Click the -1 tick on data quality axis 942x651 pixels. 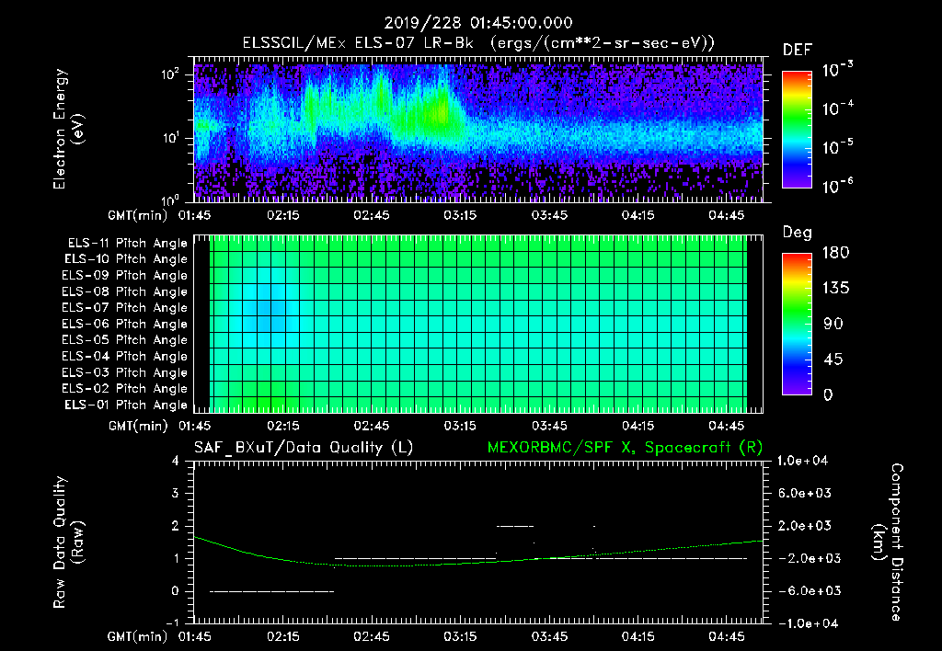coord(173,622)
